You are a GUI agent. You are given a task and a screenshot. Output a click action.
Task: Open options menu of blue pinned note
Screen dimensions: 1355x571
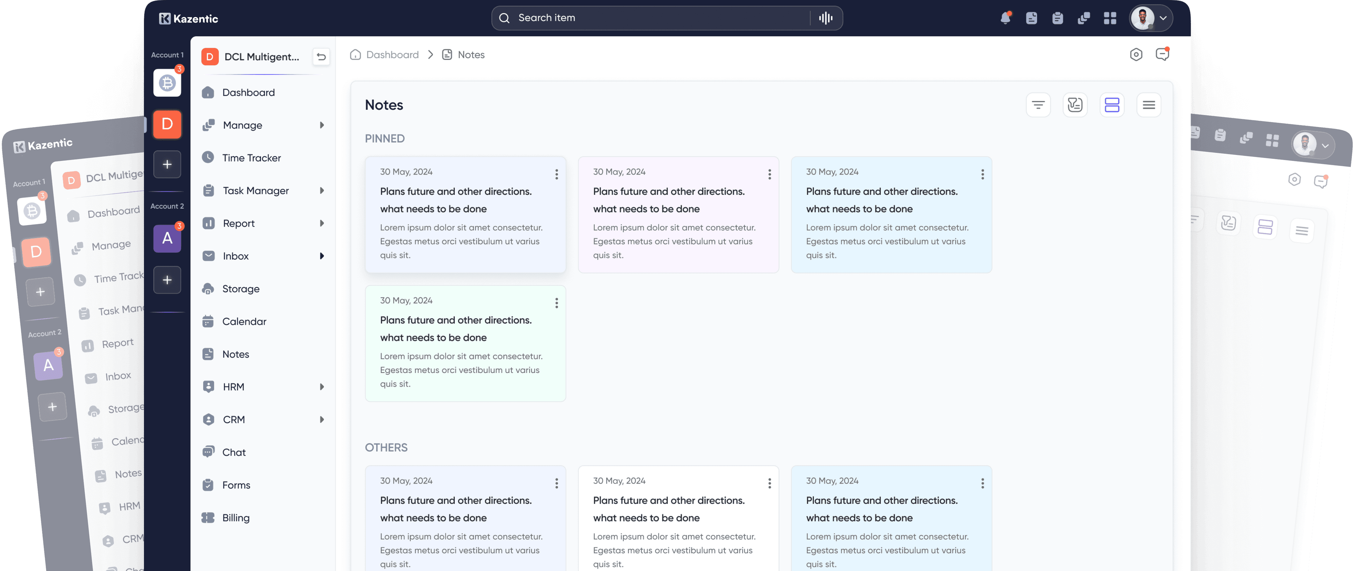click(983, 174)
